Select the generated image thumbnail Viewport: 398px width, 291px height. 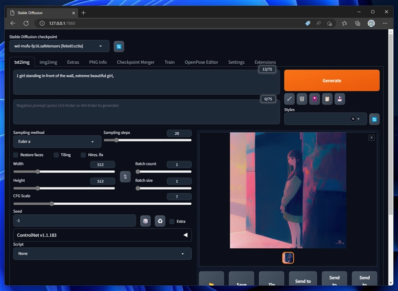tap(288, 258)
